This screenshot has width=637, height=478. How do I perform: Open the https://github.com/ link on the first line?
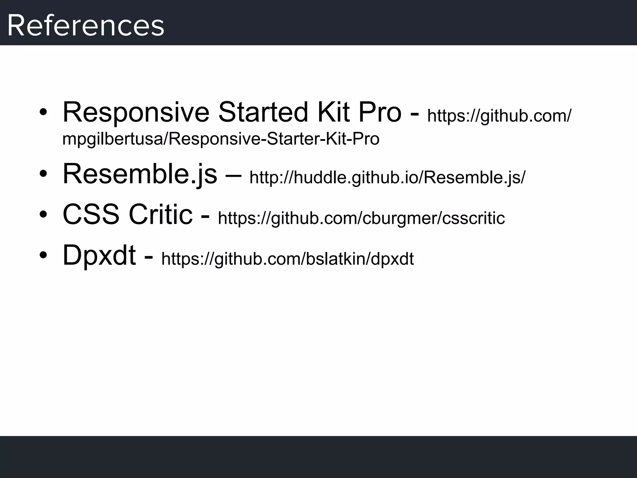point(499,116)
